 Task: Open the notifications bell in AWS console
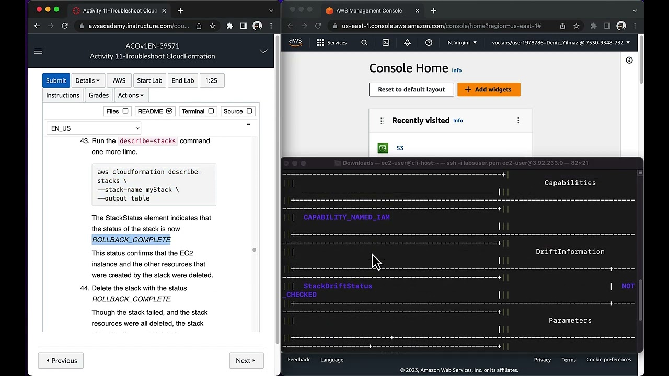click(407, 43)
